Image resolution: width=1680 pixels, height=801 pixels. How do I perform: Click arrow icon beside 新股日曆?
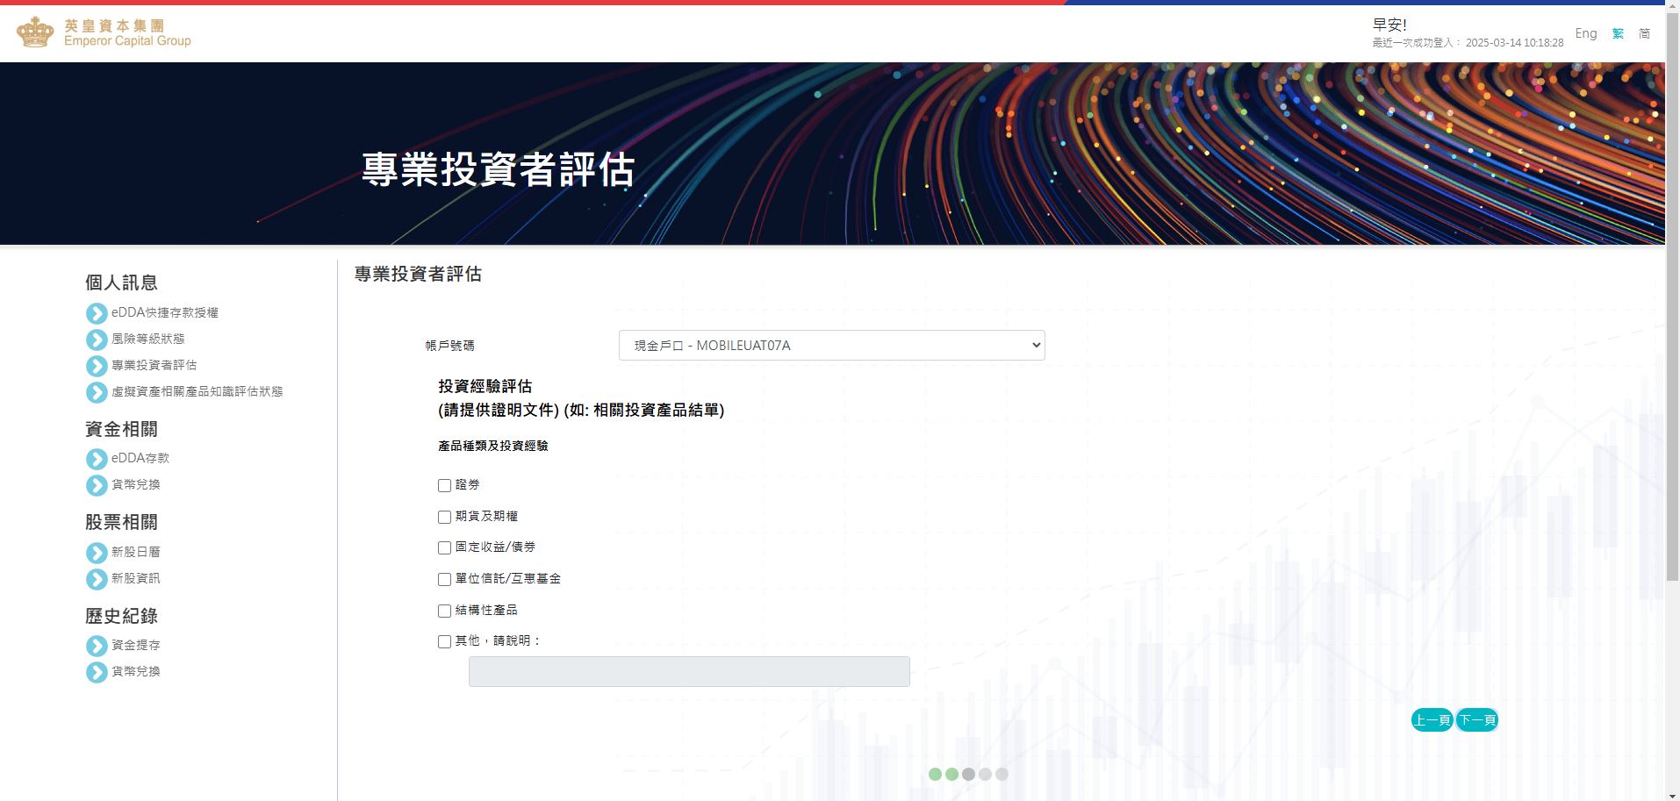point(97,553)
